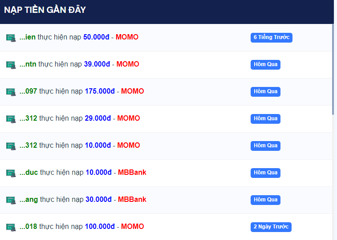
Task: Click the money icon beside the 29.000đ deposit
Action: click(x=11, y=119)
